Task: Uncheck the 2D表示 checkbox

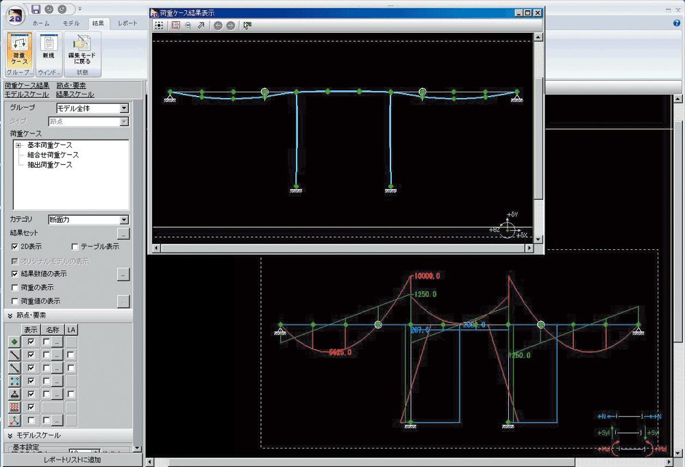Action: 15,247
